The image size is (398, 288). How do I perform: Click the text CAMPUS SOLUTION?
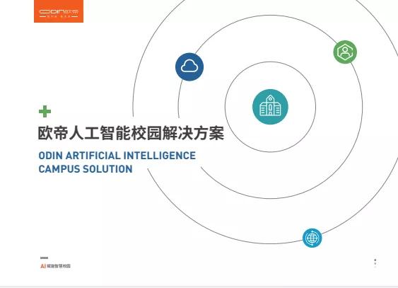pos(86,169)
